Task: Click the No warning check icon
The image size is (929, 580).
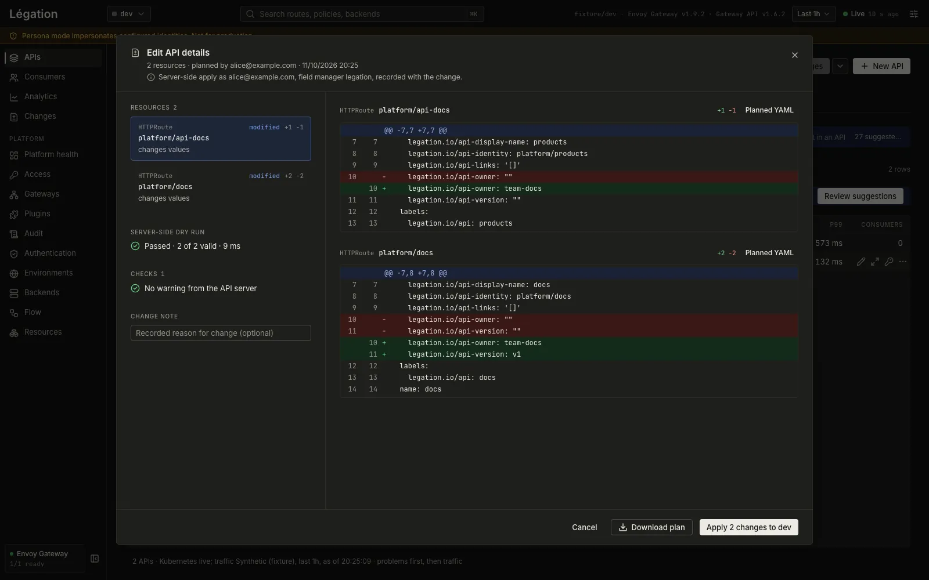Action: (x=135, y=288)
